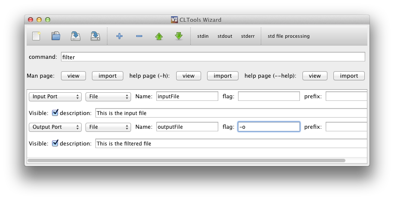The height and width of the screenshot is (200, 394).
Task: Toggle the stdin toolbar option
Action: pyautogui.click(x=203, y=36)
